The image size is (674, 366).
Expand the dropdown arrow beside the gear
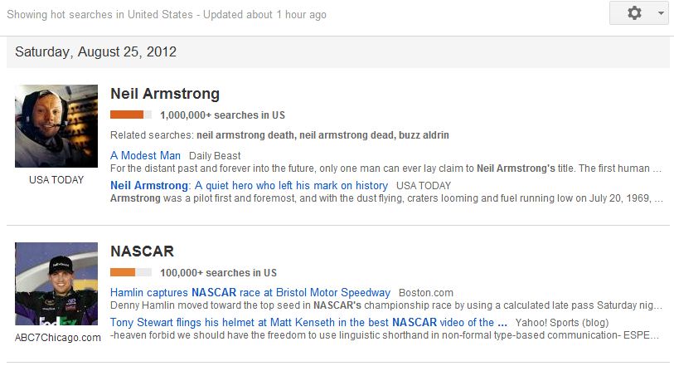point(661,13)
